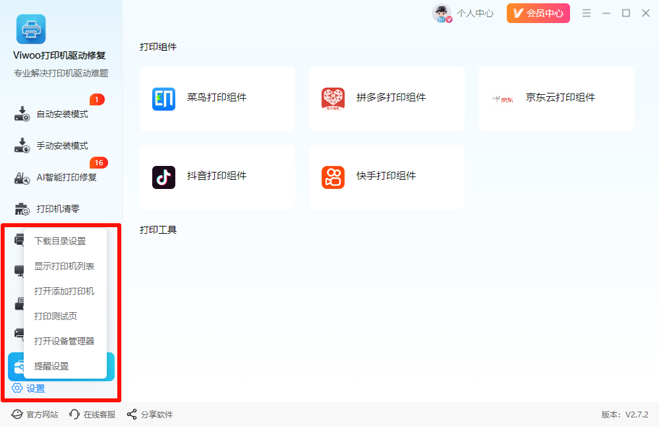Open the hamburger menu at top right
Screen dimensions: 659x428
click(587, 13)
